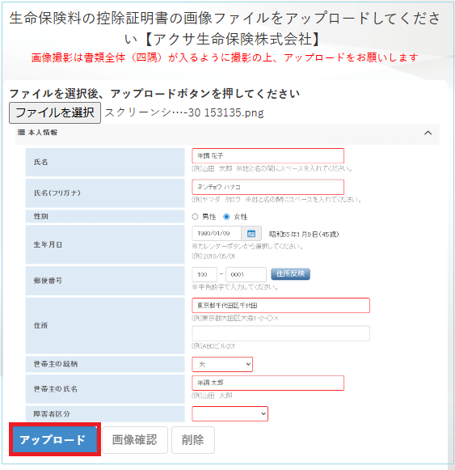
Task: Click the 昭和55年1月9日(45歳) text
Action: pyautogui.click(x=304, y=234)
